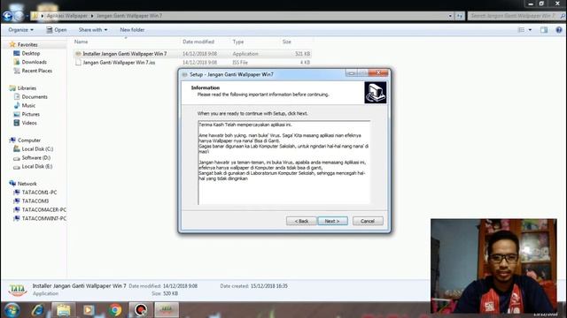Open TATACOM1-PC network computer
Viewport: 567px width, 318px height.
pos(39,193)
